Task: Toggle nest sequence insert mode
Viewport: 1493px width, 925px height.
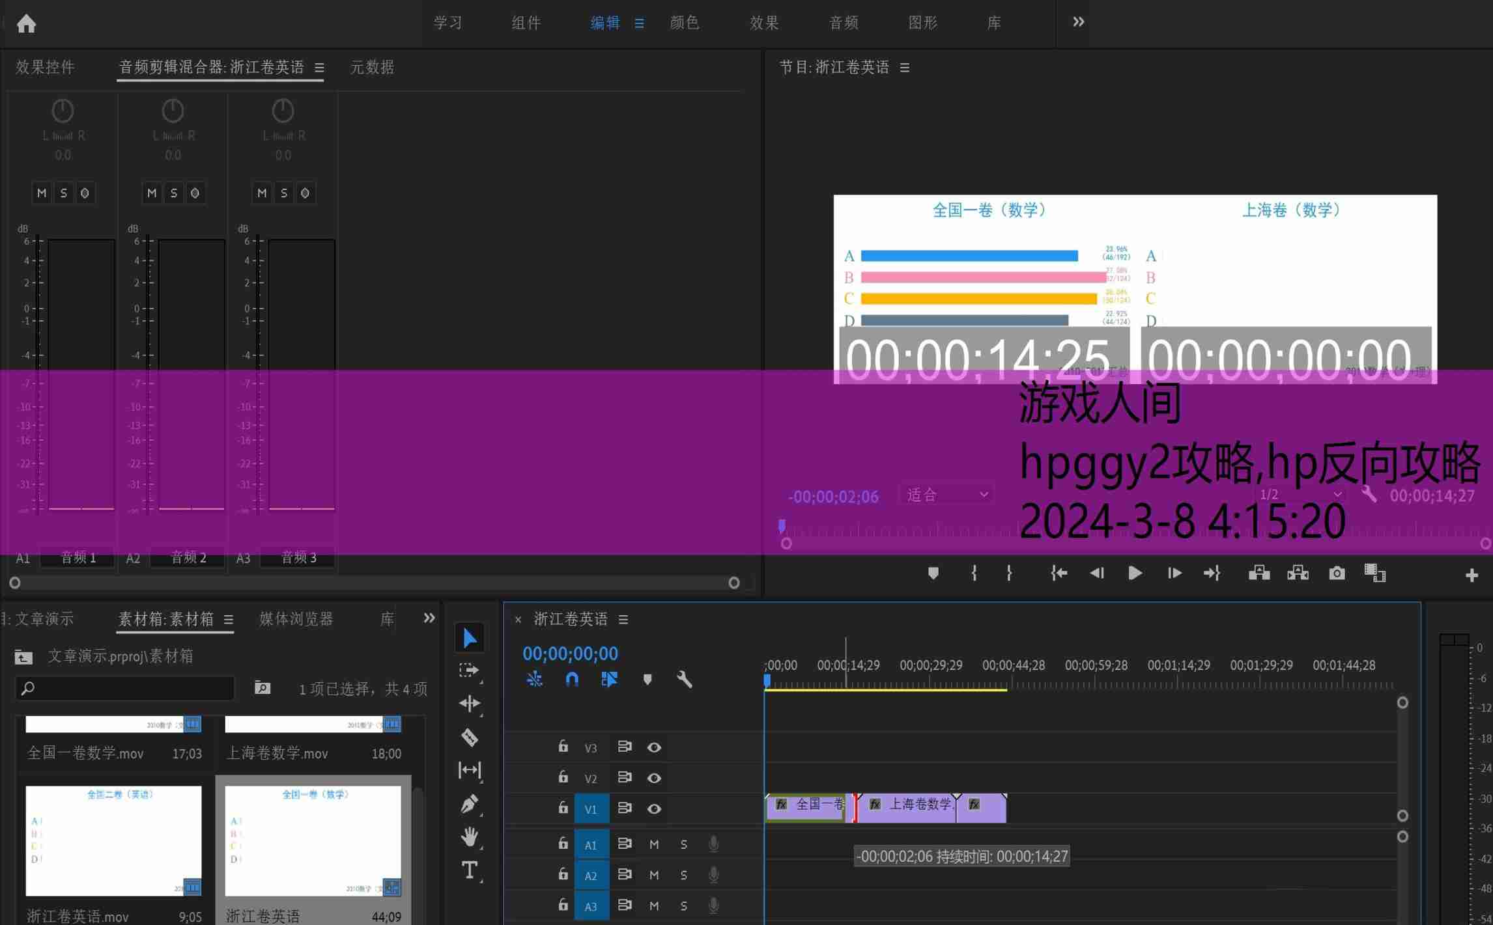Action: click(535, 680)
